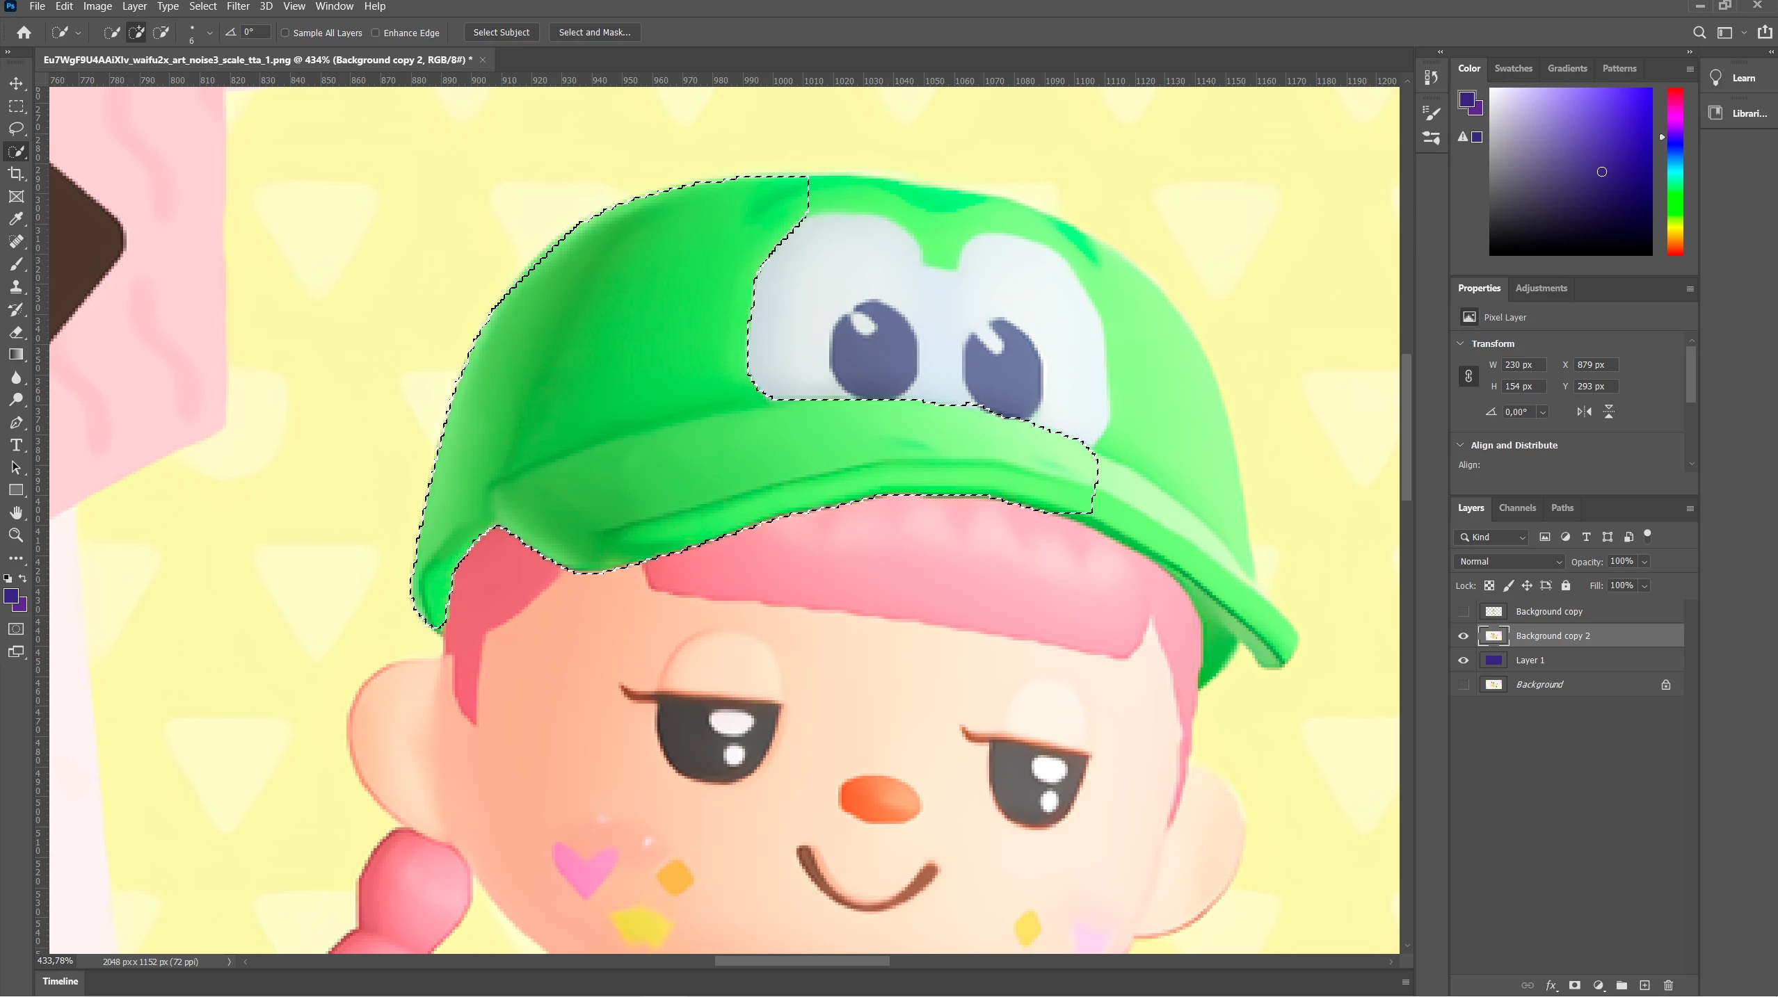Select the Lasso tool
This screenshot has width=1778, height=997.
(x=16, y=129)
